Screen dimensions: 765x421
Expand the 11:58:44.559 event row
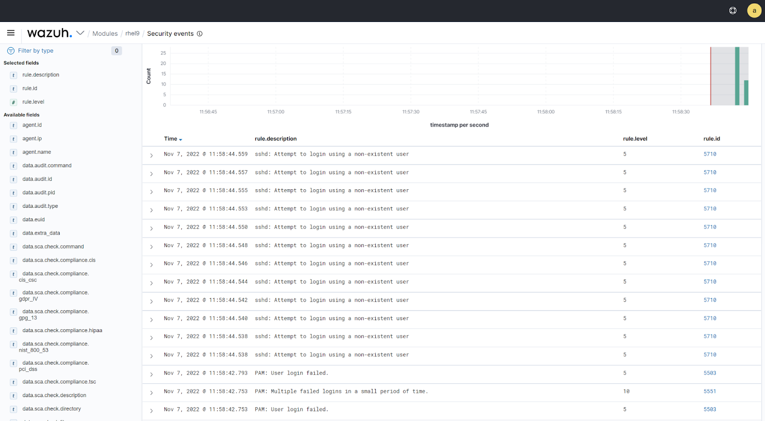pyautogui.click(x=152, y=155)
